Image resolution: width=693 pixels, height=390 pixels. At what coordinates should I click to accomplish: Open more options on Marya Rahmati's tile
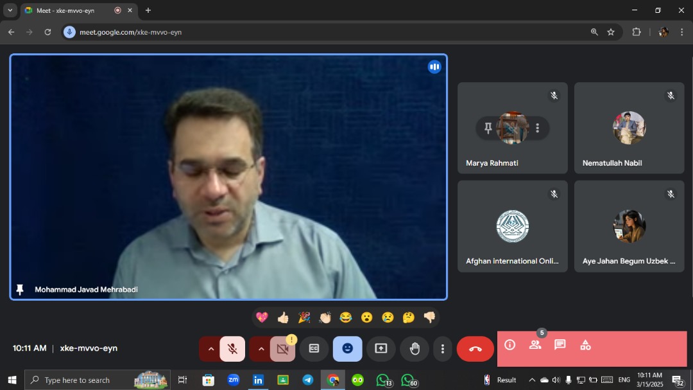[537, 129]
